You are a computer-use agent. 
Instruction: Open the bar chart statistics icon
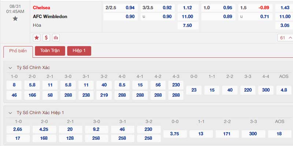(56, 38)
